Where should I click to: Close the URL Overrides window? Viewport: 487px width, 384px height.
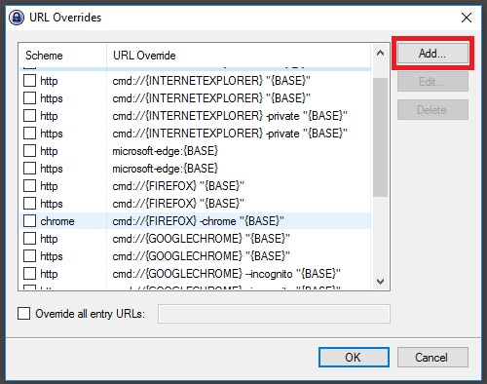point(467,18)
